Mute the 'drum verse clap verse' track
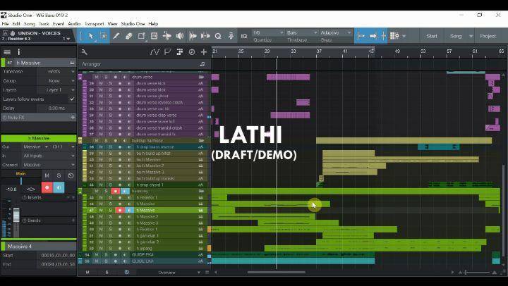Screen dimensions: 508x286 [x=101, y=115]
